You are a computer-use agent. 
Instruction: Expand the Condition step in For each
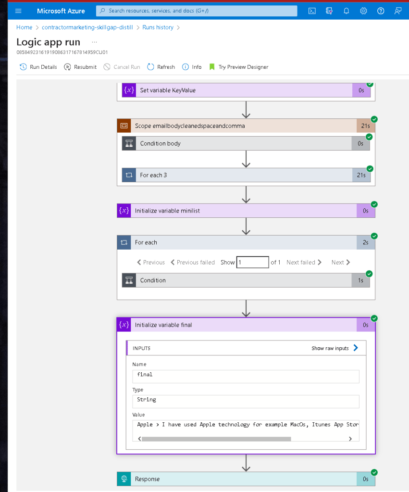[246, 280]
